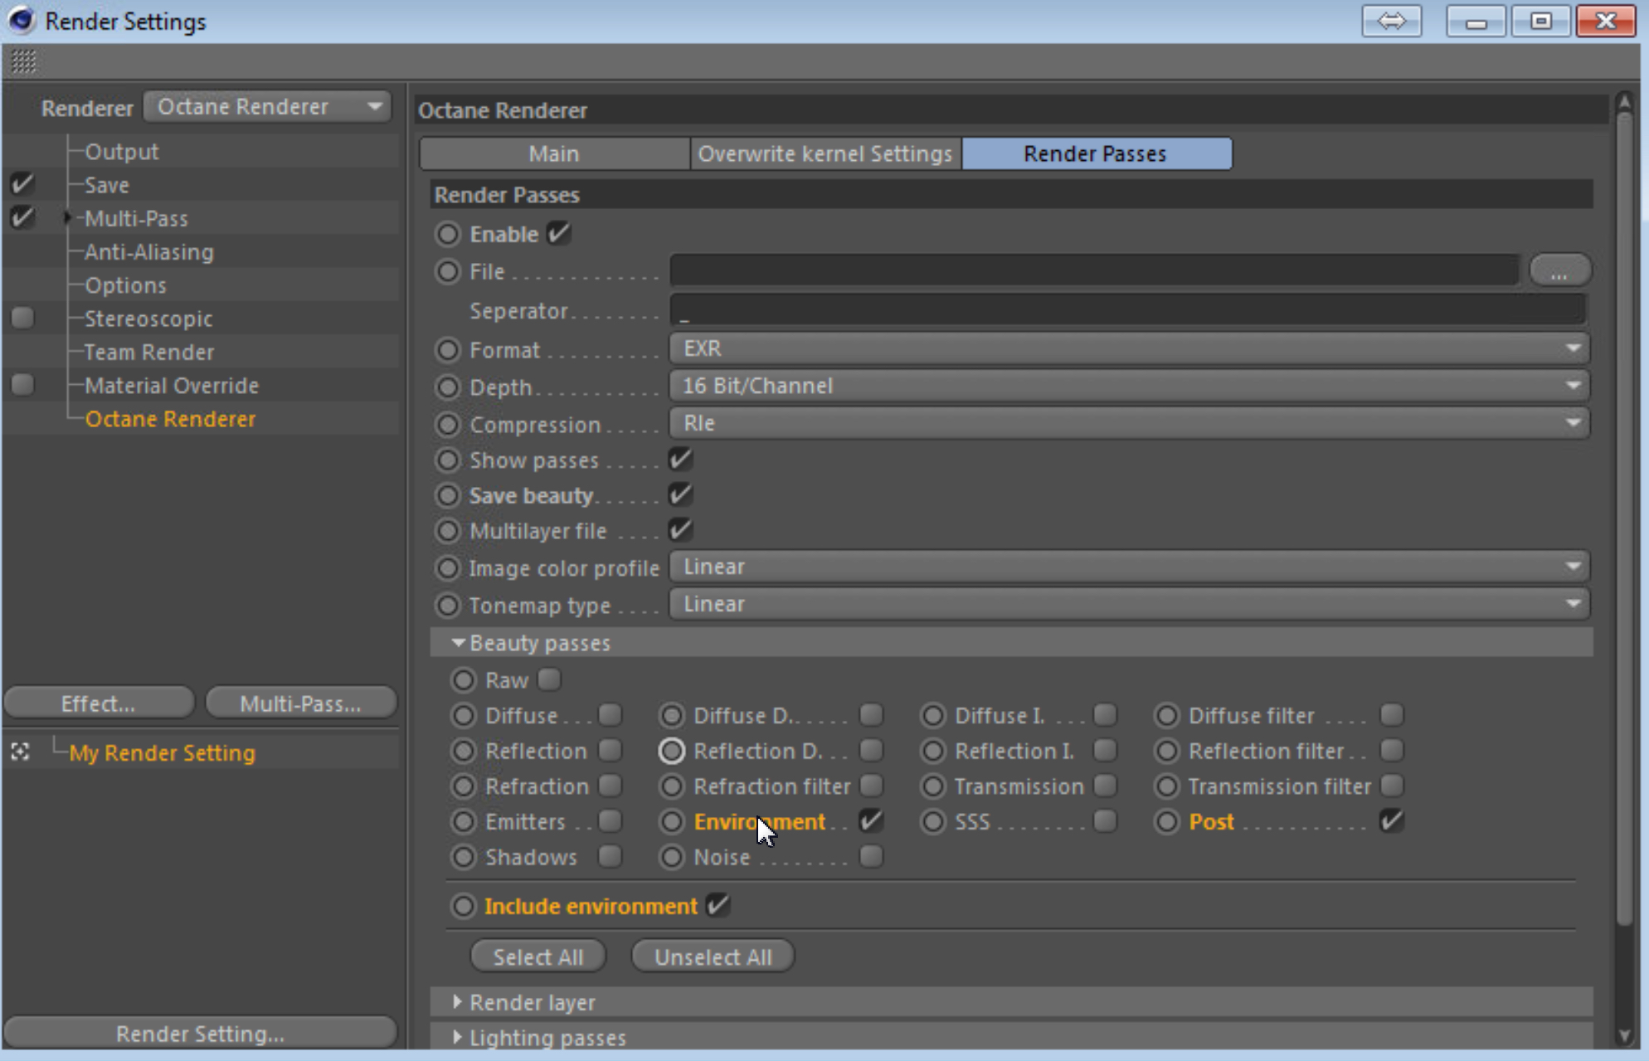
Task: Check the Shadows pass checkbox
Action: [x=610, y=856]
